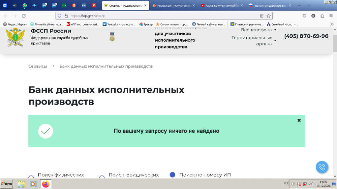Open 'Яндекс Маркет' bookmark
The width and height of the screenshot is (337, 189).
(15, 24)
